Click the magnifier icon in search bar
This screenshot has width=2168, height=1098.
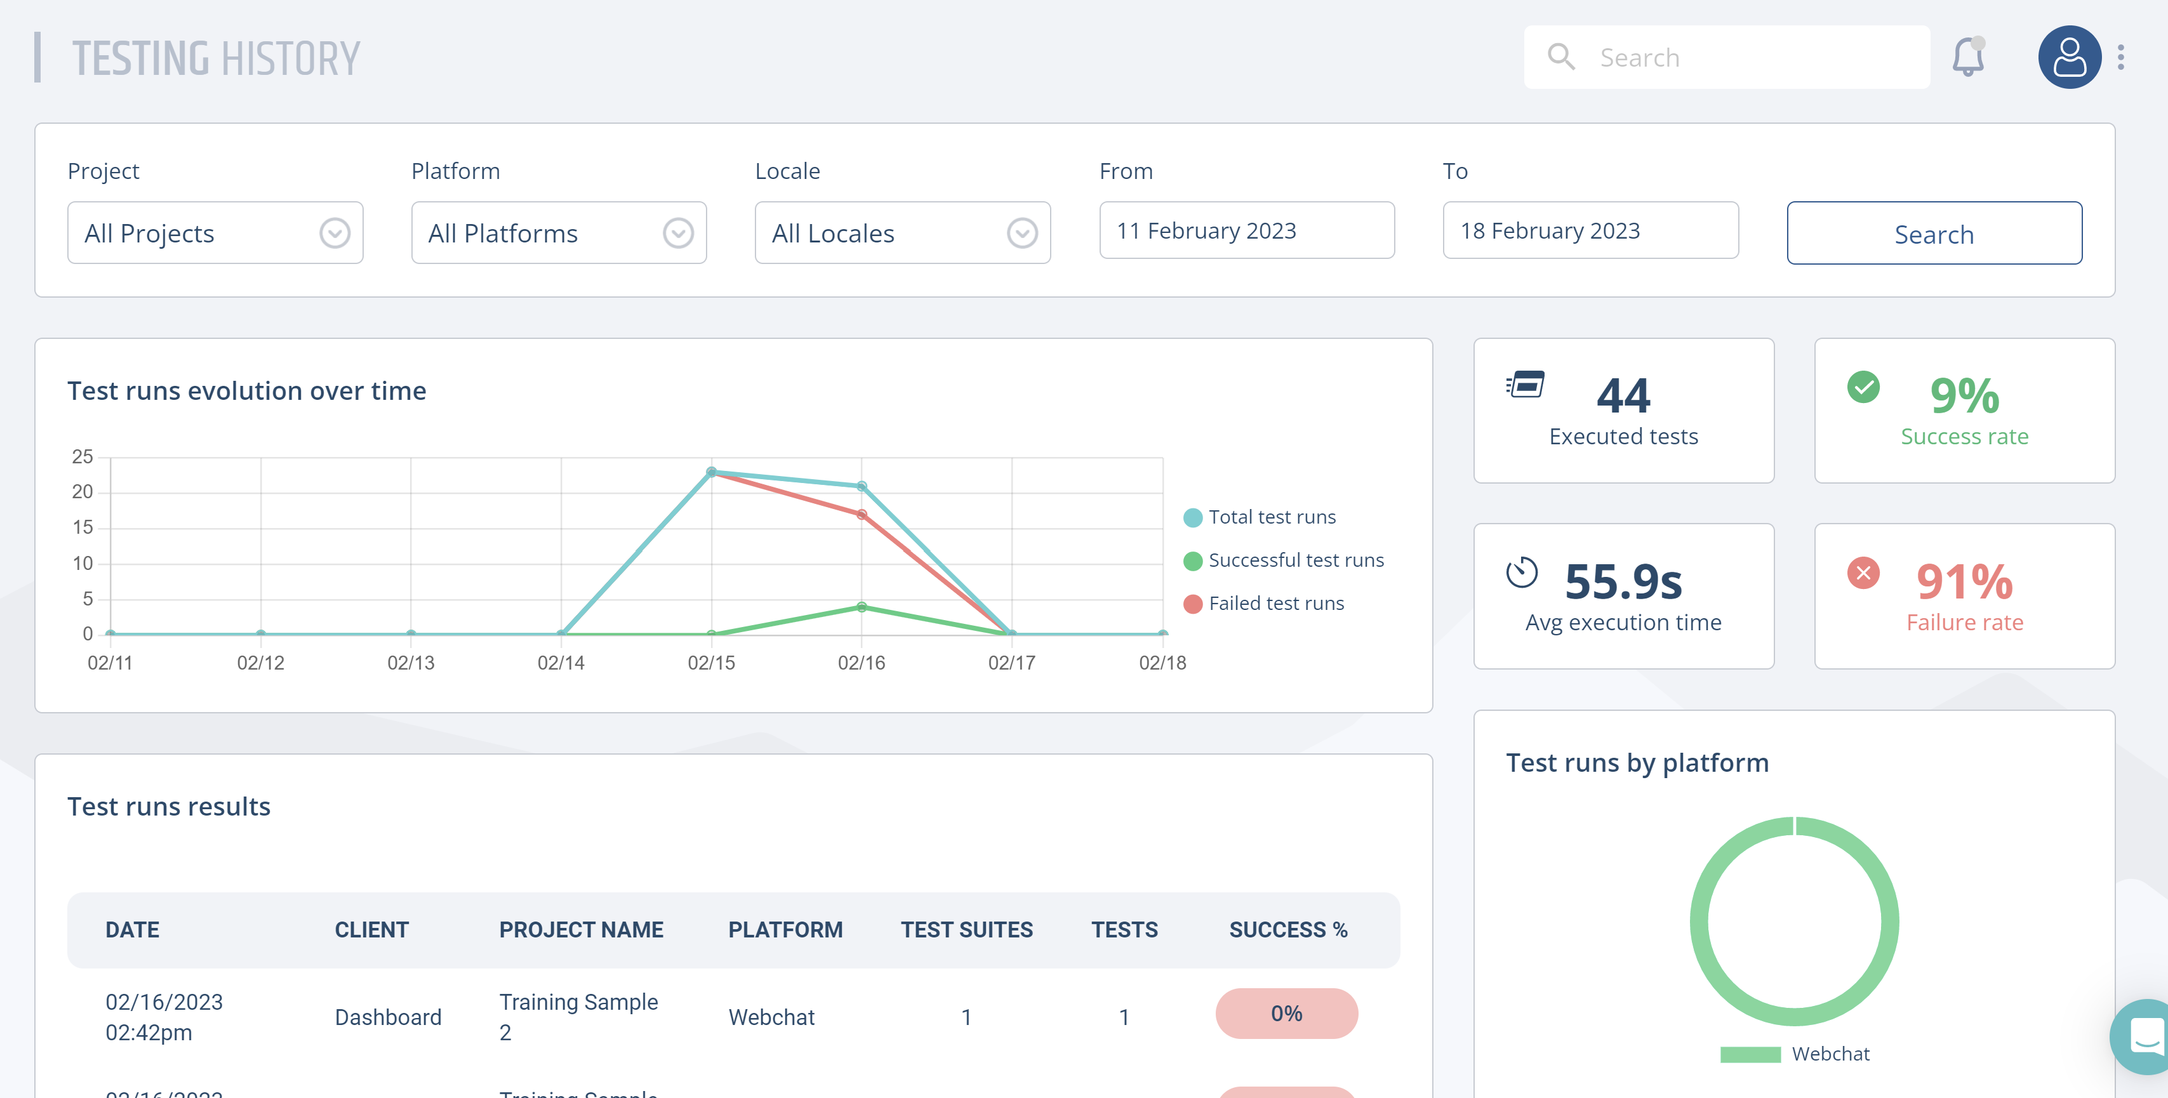click(1560, 57)
